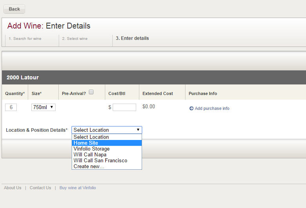
Task: Click the Quantity input field
Action: pos(11,107)
